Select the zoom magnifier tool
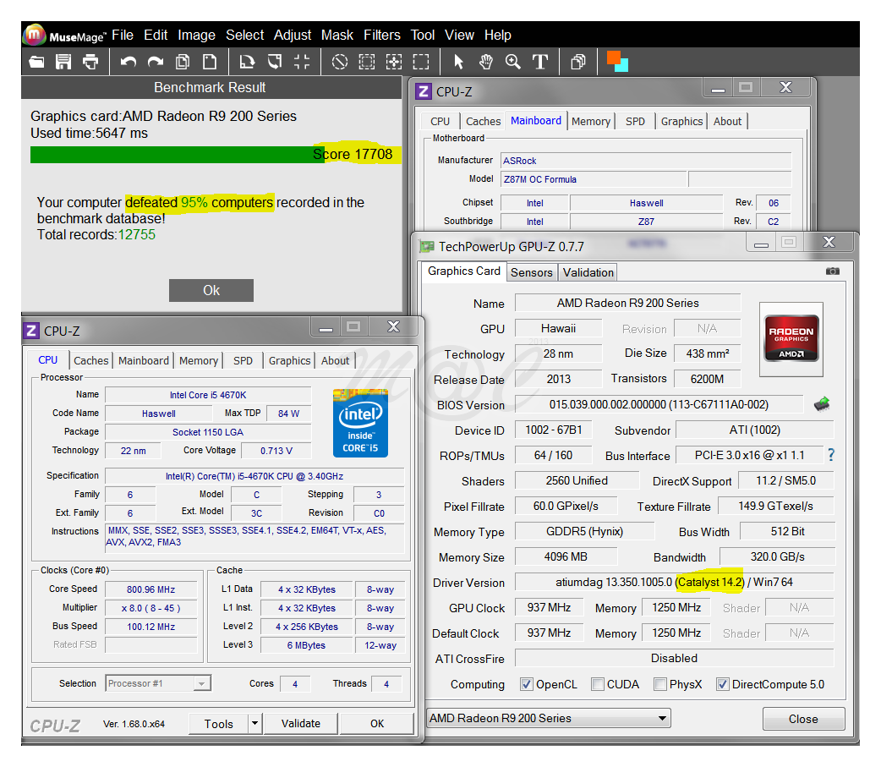The image size is (881, 767). 513,62
